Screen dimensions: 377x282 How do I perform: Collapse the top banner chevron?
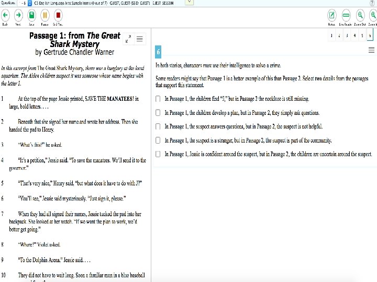[189, 2]
